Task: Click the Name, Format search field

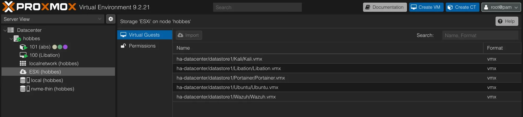Action: click(480, 35)
